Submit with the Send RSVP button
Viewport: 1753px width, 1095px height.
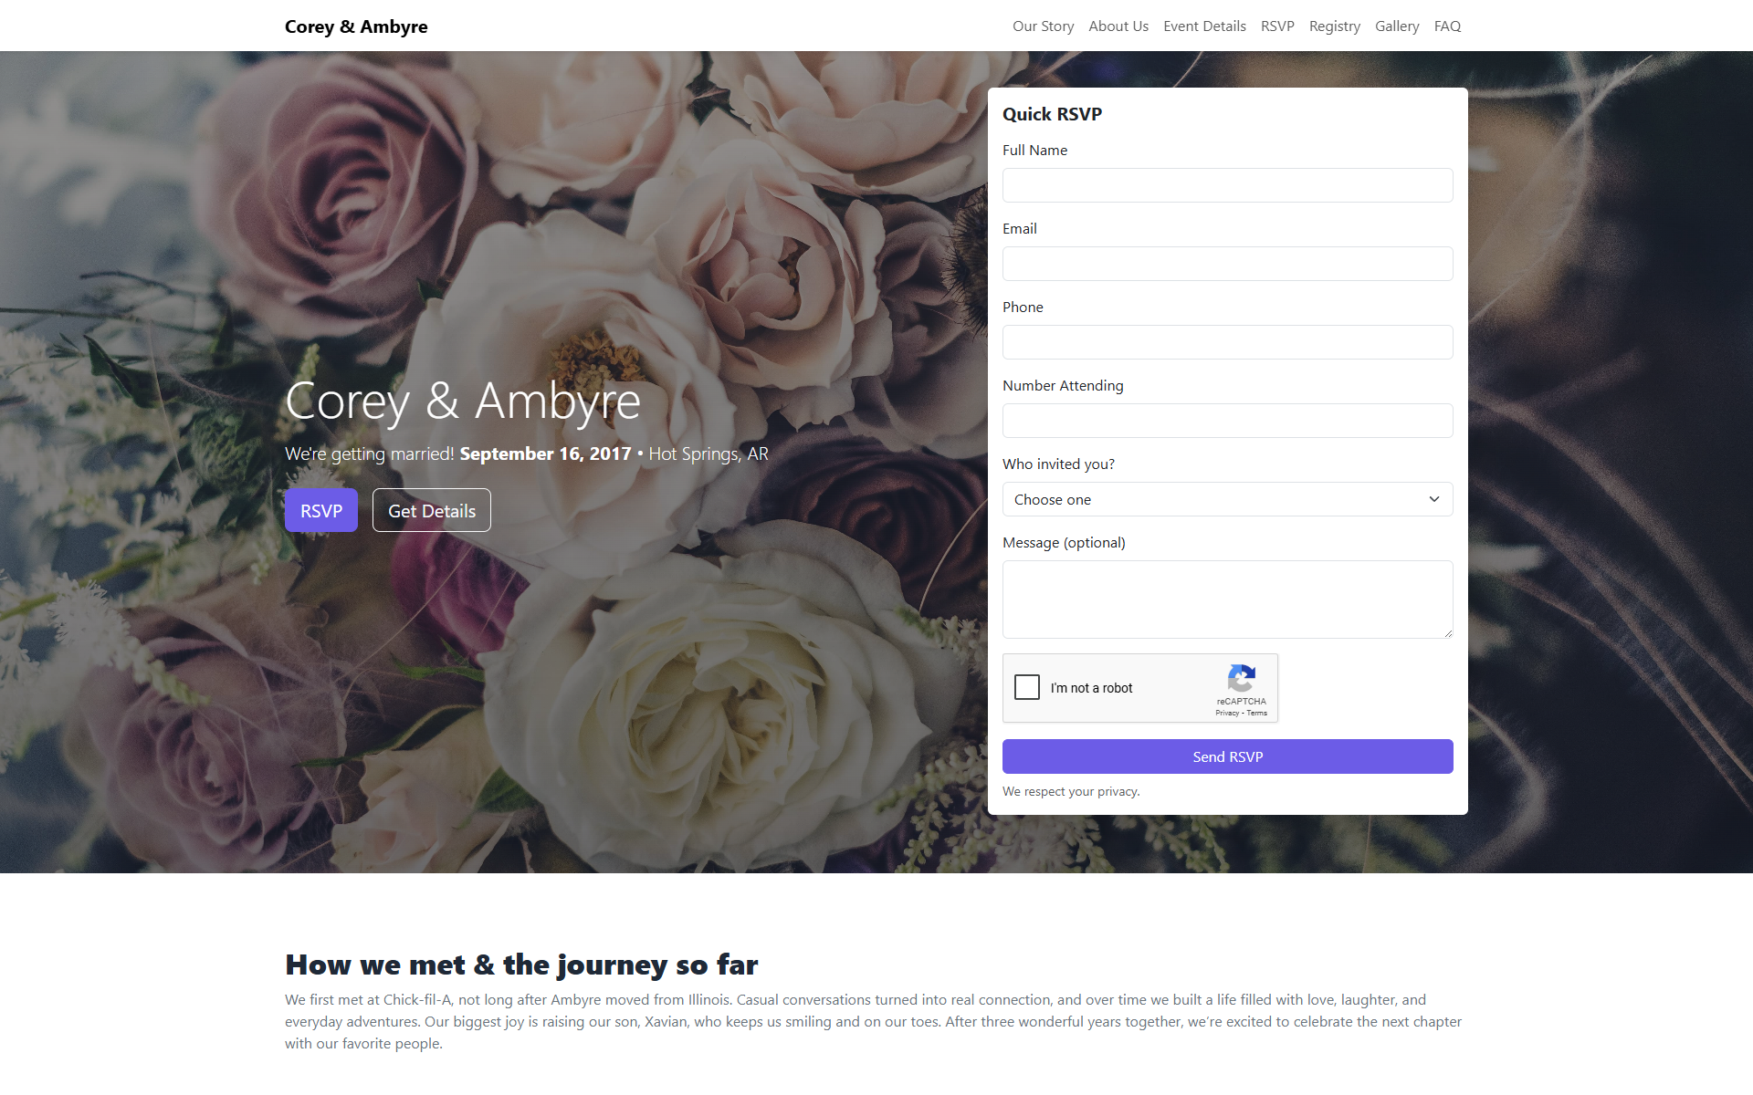click(1227, 756)
